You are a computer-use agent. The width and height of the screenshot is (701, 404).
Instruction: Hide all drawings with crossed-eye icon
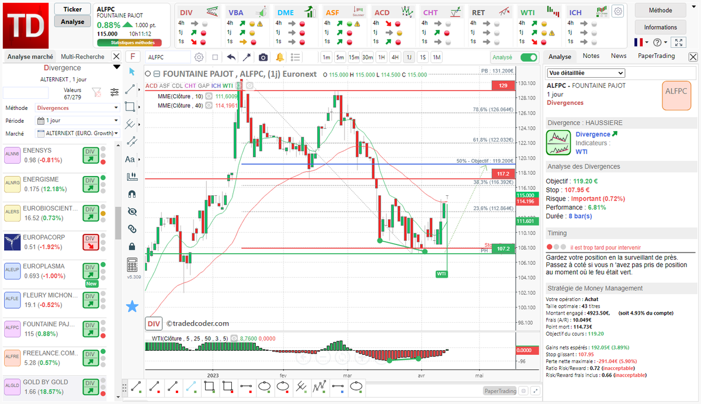(x=132, y=211)
